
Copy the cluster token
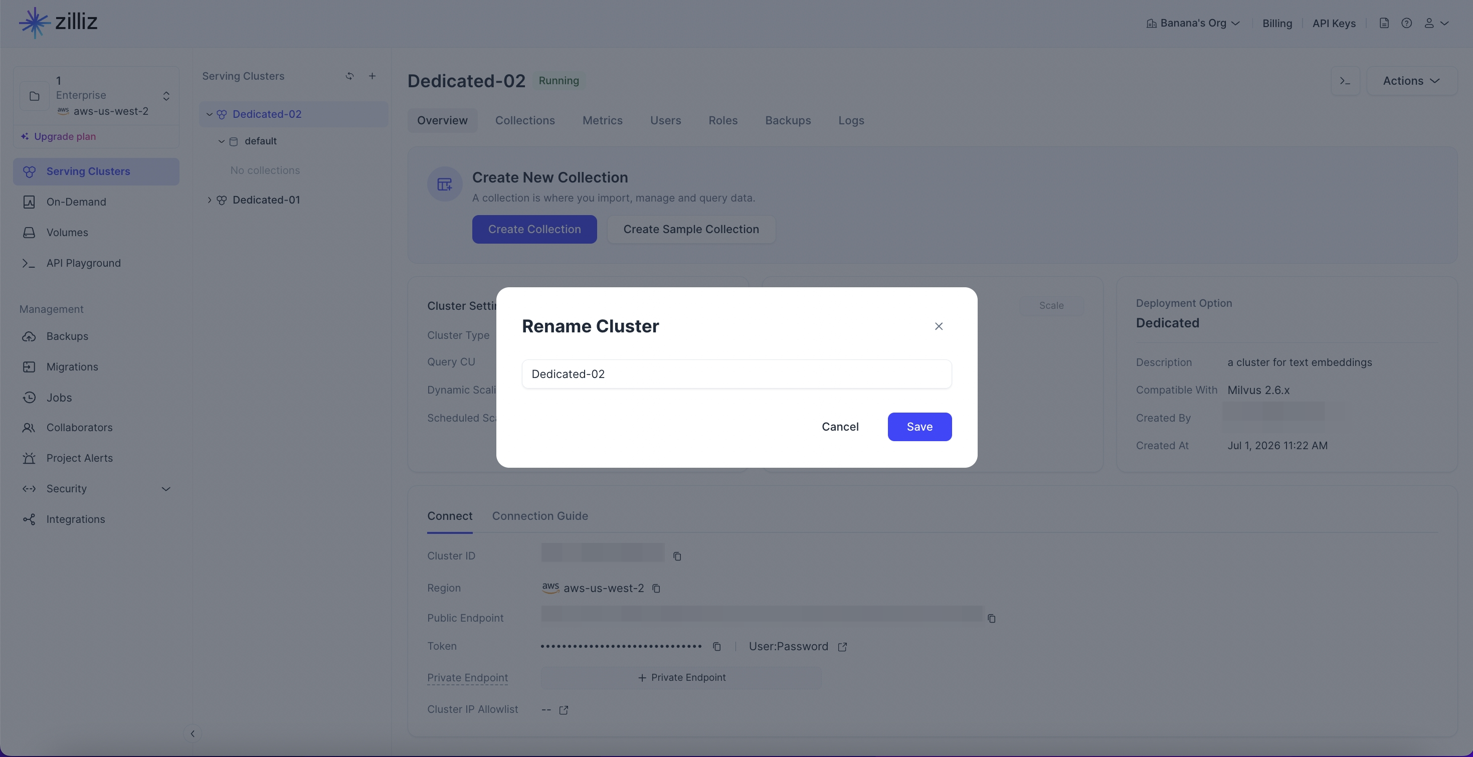(x=716, y=647)
